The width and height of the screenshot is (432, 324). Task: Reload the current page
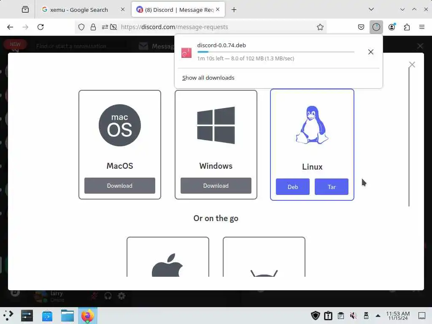[40, 27]
